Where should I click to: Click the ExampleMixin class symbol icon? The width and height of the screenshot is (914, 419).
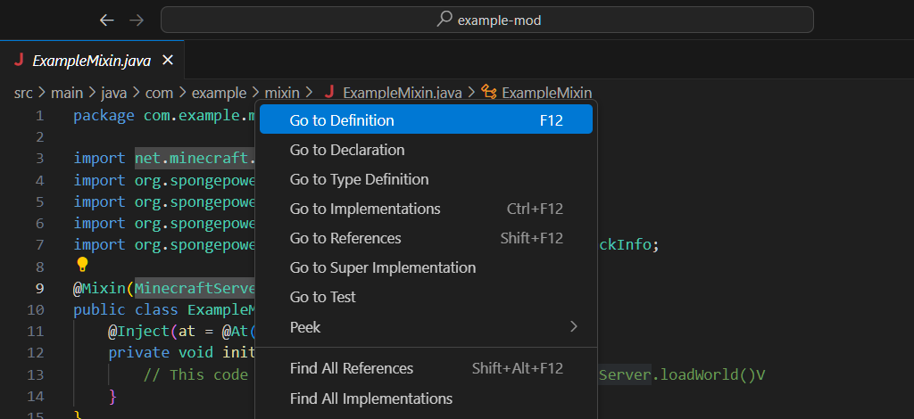coord(488,92)
